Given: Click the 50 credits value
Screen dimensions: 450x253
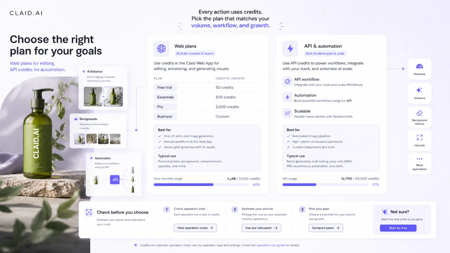Looking at the screenshot, I should click(224, 88).
